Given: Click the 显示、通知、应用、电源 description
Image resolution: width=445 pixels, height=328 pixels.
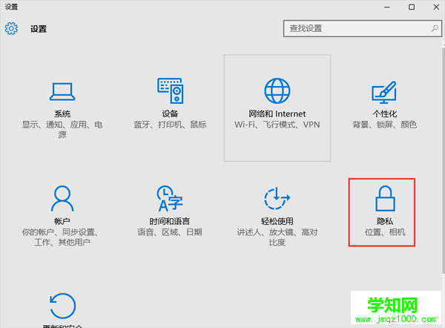Looking at the screenshot, I should (62, 129).
